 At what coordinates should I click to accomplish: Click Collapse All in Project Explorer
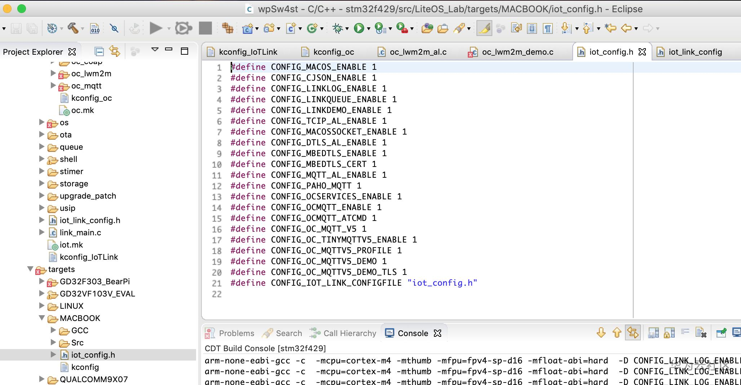coord(99,51)
